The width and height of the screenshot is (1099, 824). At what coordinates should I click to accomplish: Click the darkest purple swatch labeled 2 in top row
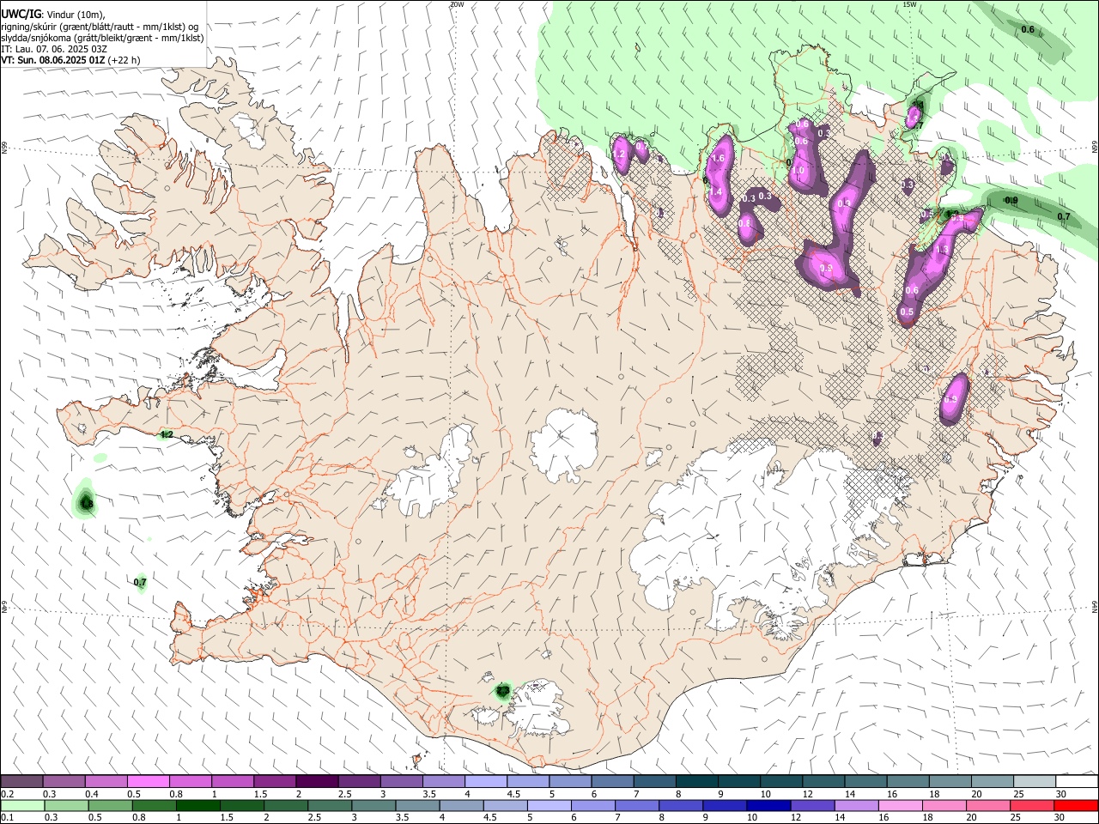coord(318,781)
